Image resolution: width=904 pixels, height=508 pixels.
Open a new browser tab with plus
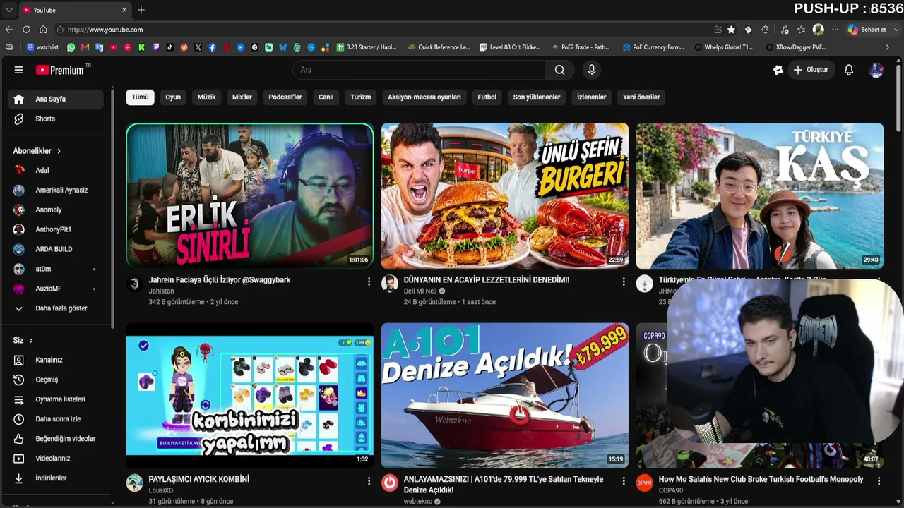click(141, 10)
